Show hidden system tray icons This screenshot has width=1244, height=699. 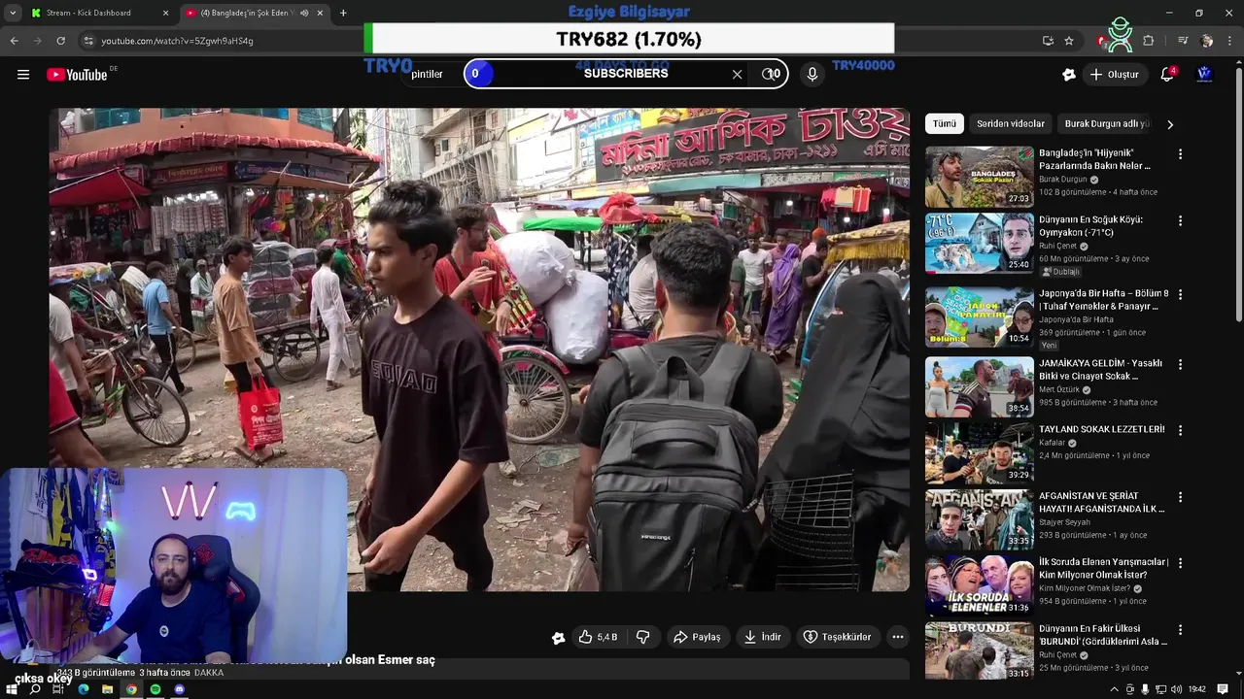tap(1114, 689)
